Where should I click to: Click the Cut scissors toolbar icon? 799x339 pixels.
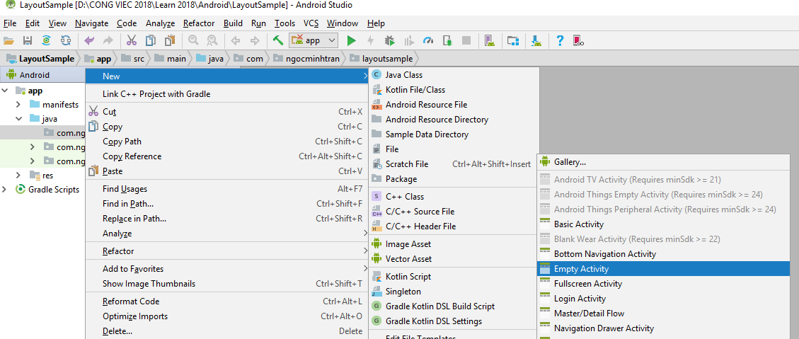point(132,41)
